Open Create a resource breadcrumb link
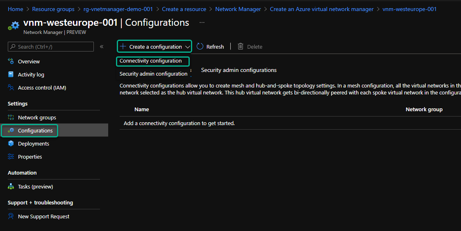Viewport: 461px width, 231px height. point(184,9)
